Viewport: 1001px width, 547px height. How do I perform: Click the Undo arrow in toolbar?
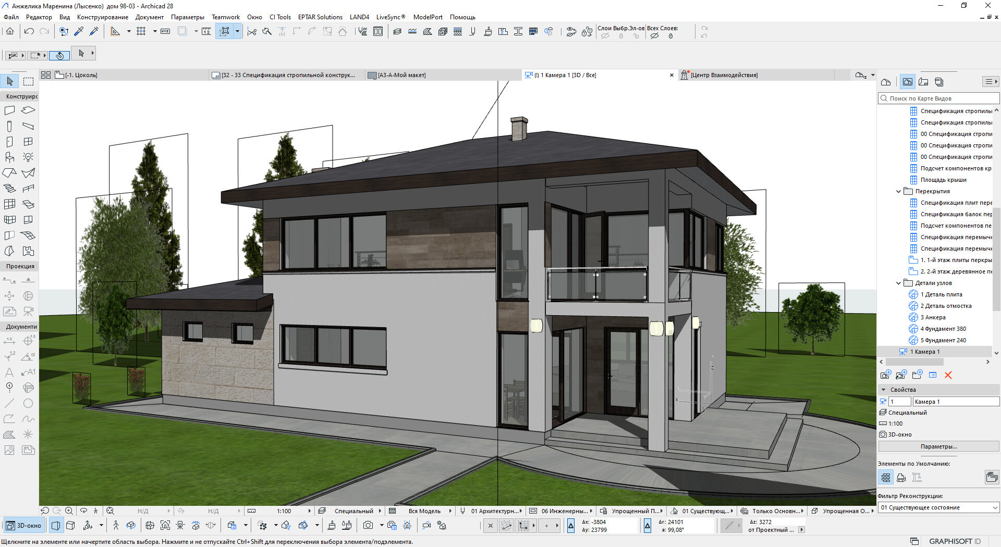pos(29,32)
